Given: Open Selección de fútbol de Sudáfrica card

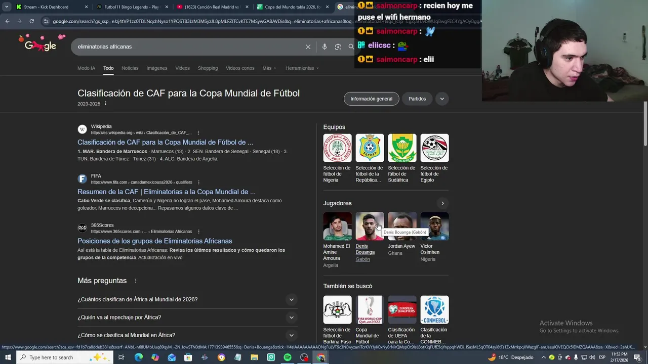Looking at the screenshot, I should (x=402, y=158).
